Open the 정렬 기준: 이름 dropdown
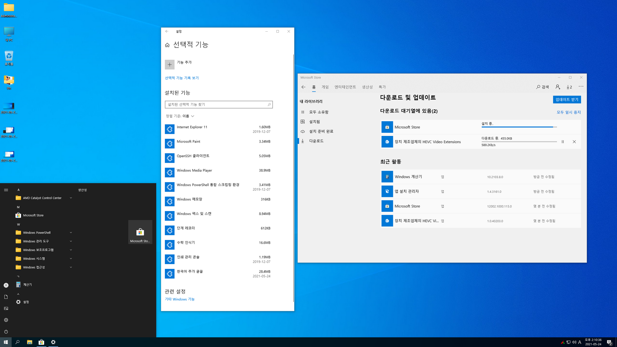The width and height of the screenshot is (617, 347). tap(180, 116)
